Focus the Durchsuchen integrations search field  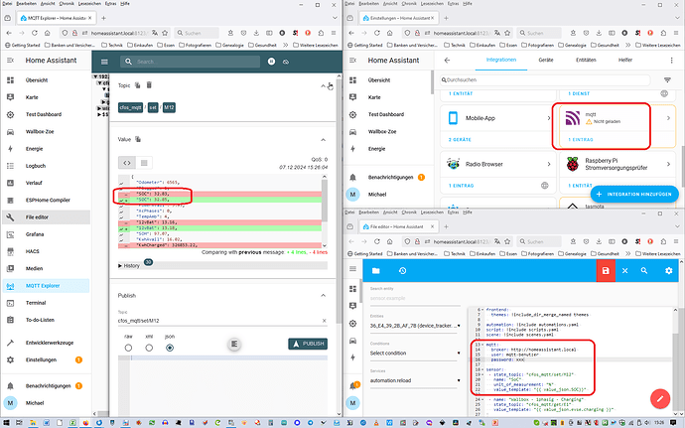point(545,80)
